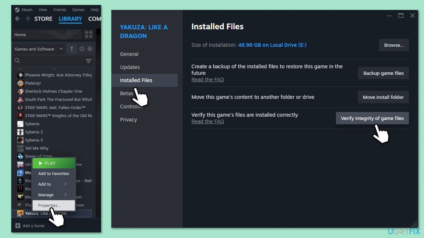The image size is (424, 238).
Task: Go back with the left arrow
Action: pos(18,19)
